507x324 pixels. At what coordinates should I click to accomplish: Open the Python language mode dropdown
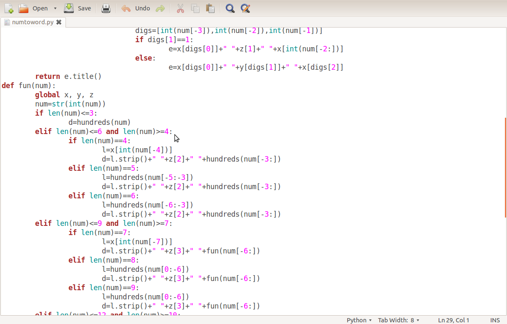(359, 320)
